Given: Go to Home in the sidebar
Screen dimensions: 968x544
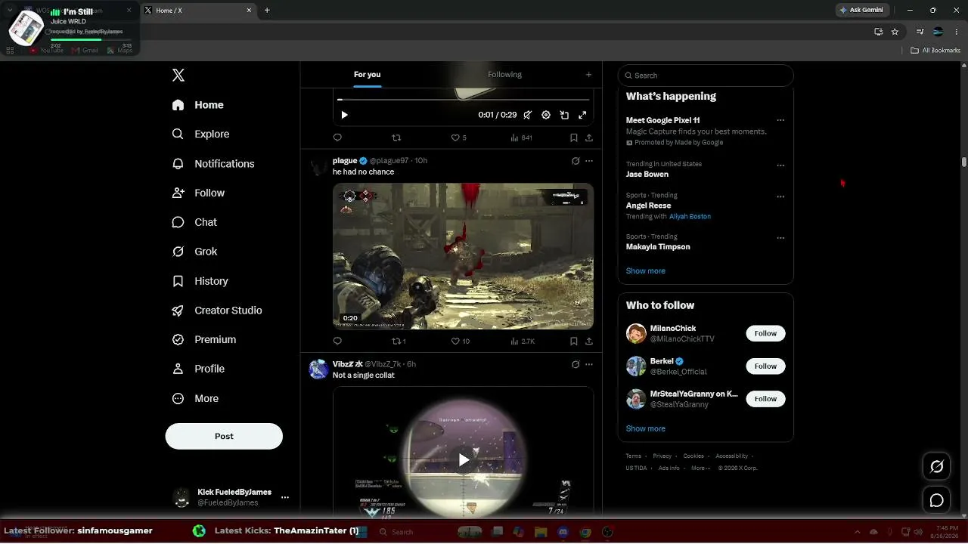Looking at the screenshot, I should point(197,105).
